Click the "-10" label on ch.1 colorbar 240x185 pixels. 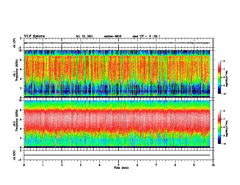point(224,94)
